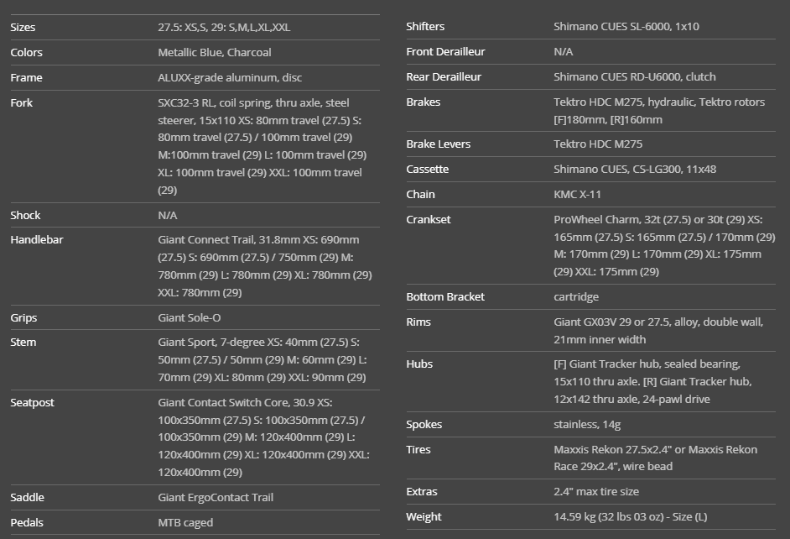
Task: Select the Bottom Bracket cartridge value
Action: [x=576, y=296]
